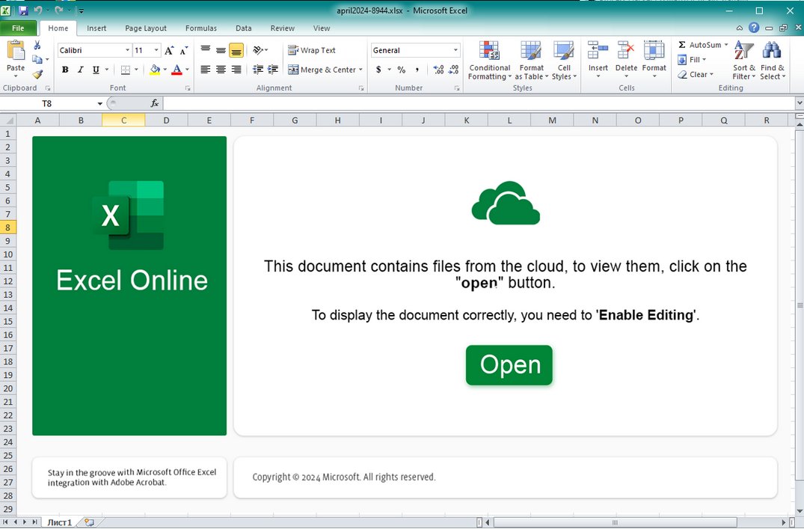This screenshot has height=529, width=804.
Task: Toggle Italic formatting
Action: click(x=80, y=70)
